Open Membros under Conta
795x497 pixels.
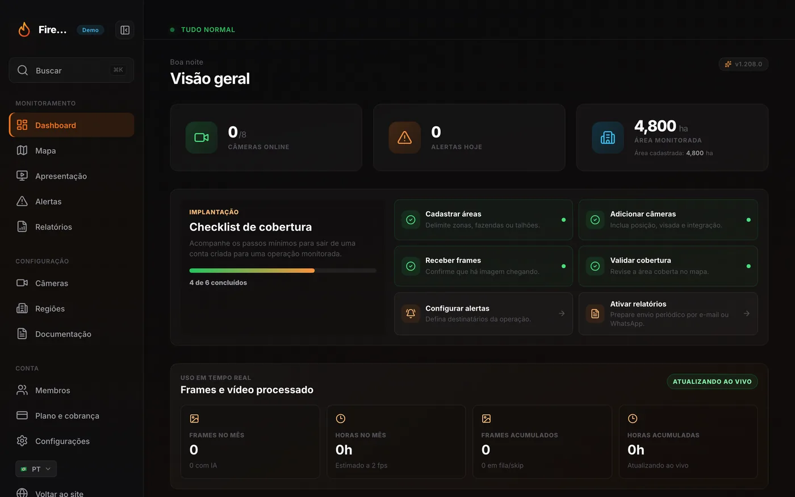pyautogui.click(x=72, y=390)
